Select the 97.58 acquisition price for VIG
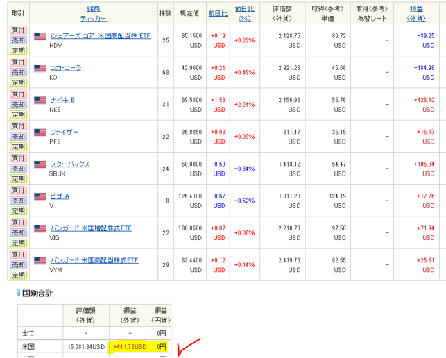The height and width of the screenshot is (358, 446). click(338, 228)
